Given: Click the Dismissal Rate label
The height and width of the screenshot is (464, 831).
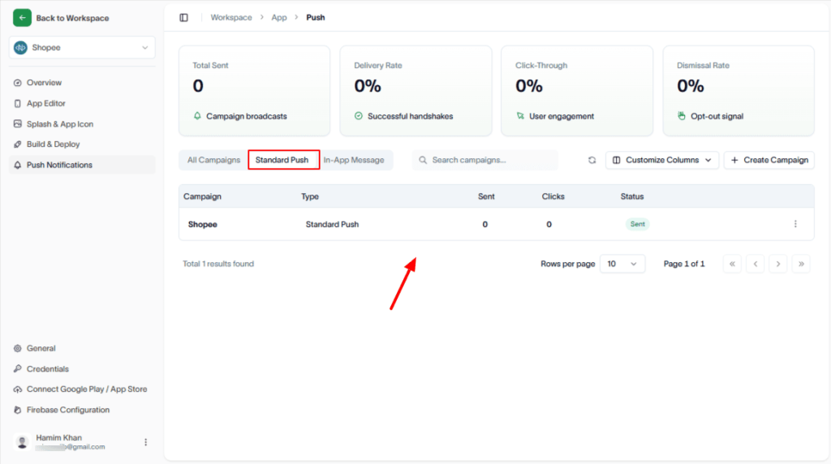Looking at the screenshot, I should click(703, 66).
